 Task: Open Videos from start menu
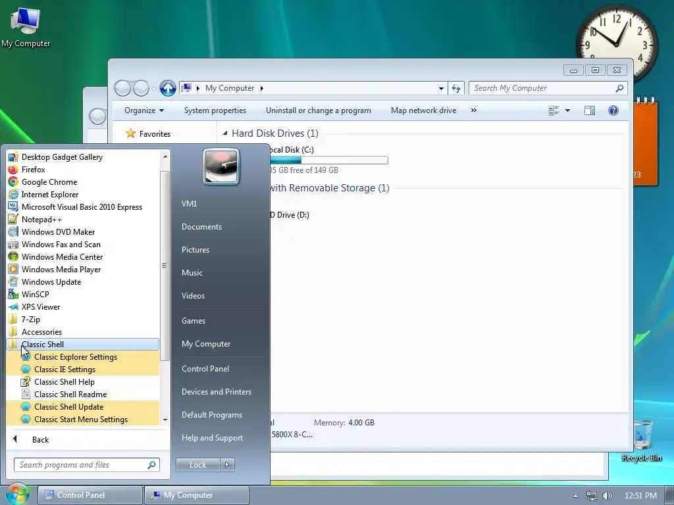(193, 295)
